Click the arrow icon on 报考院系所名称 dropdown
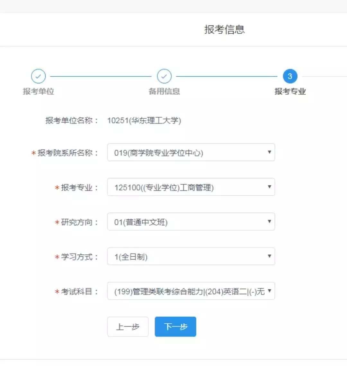Image resolution: width=347 pixels, height=366 pixels. click(x=269, y=152)
